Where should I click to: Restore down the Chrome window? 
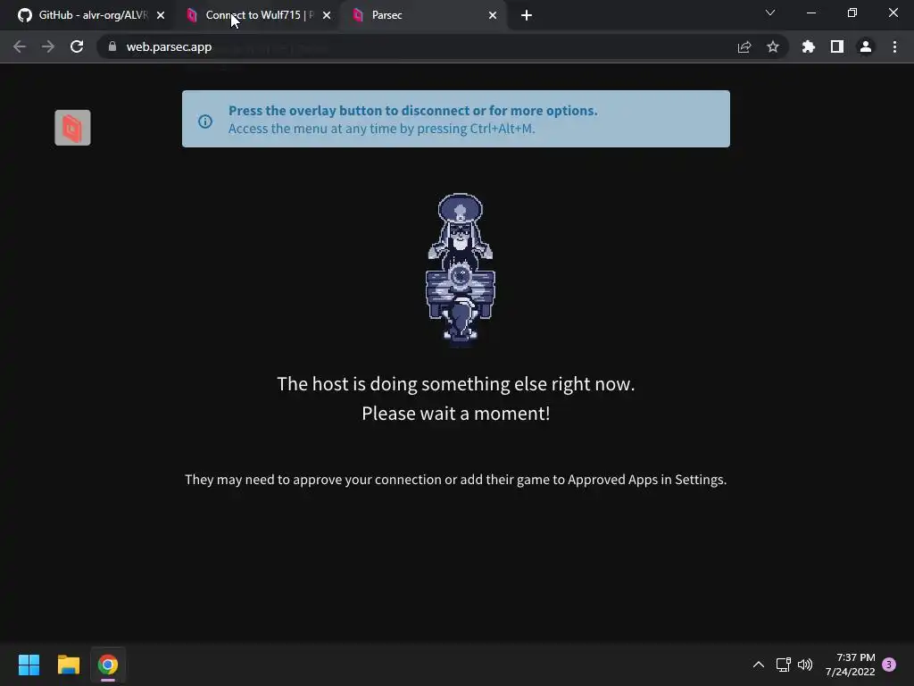pos(852,13)
